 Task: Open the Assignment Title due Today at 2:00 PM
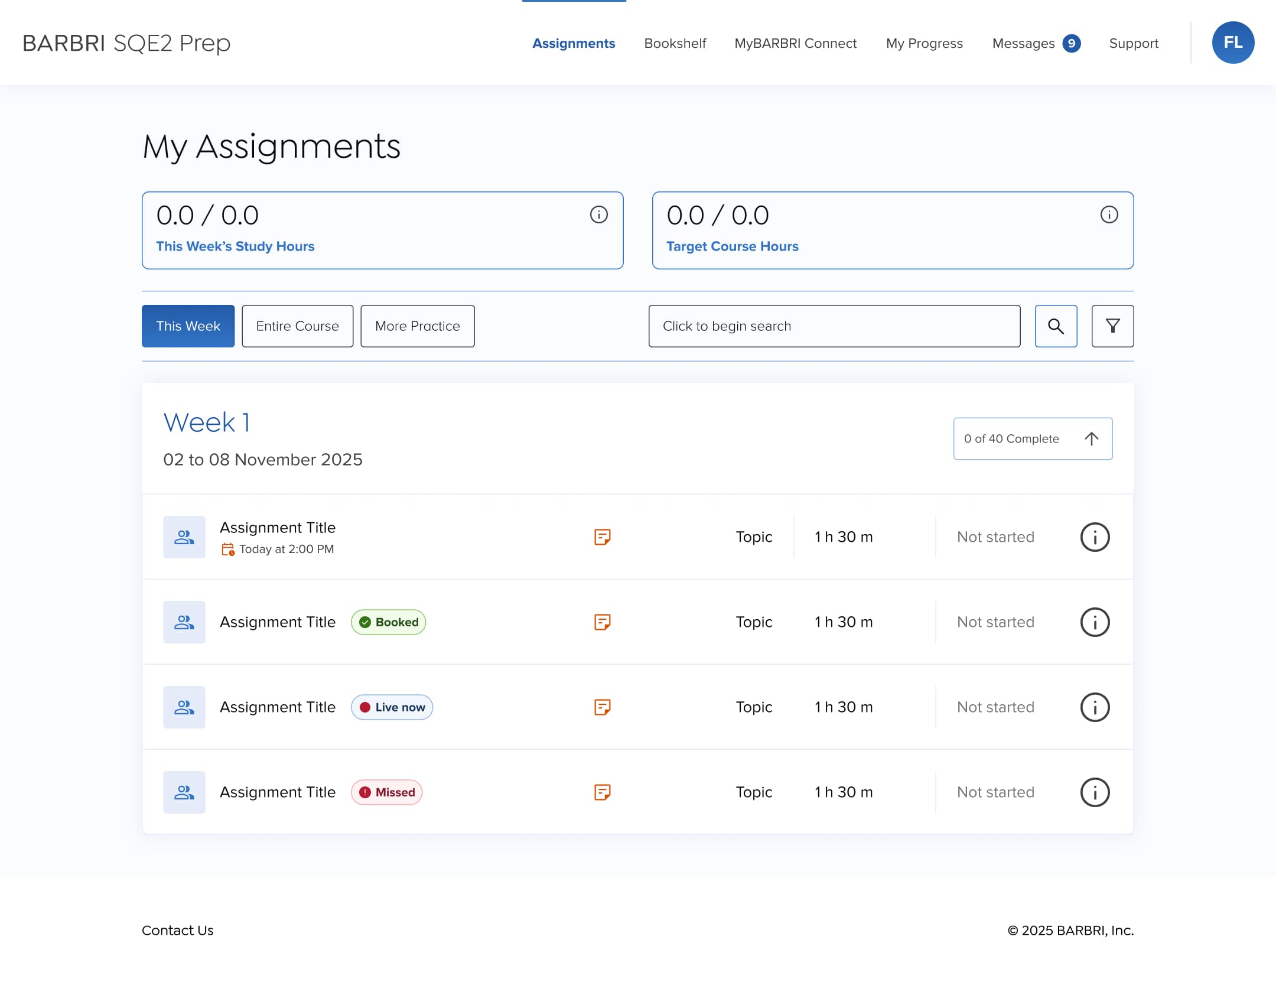pyautogui.click(x=278, y=528)
